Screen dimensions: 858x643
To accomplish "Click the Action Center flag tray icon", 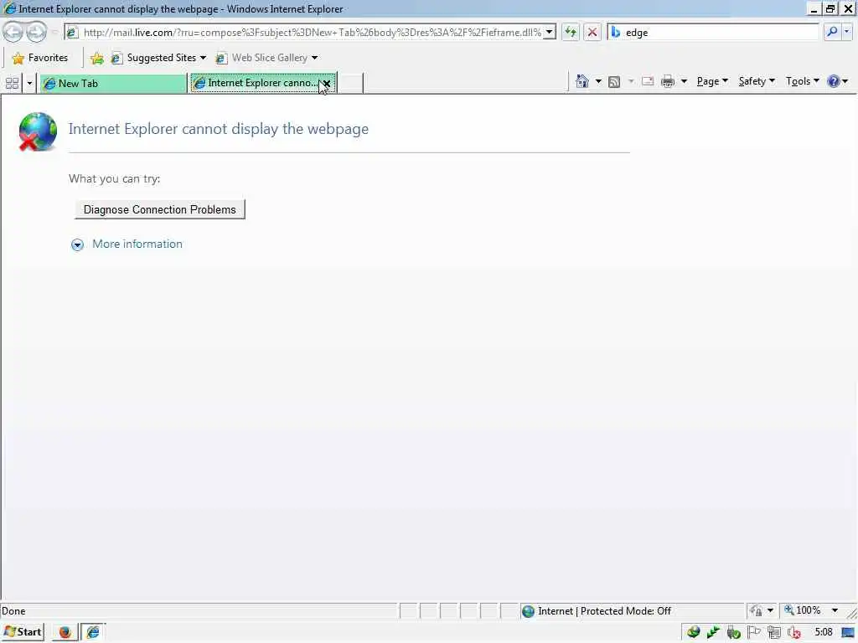I will click(x=753, y=632).
